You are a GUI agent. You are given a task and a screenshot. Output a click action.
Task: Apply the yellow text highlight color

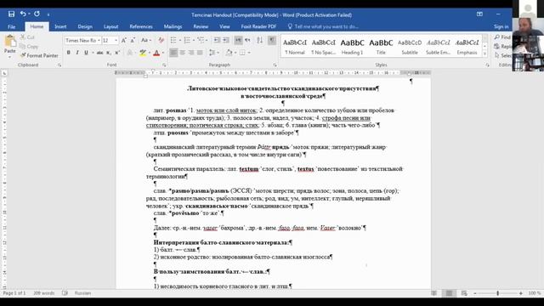pyautogui.click(x=143, y=53)
